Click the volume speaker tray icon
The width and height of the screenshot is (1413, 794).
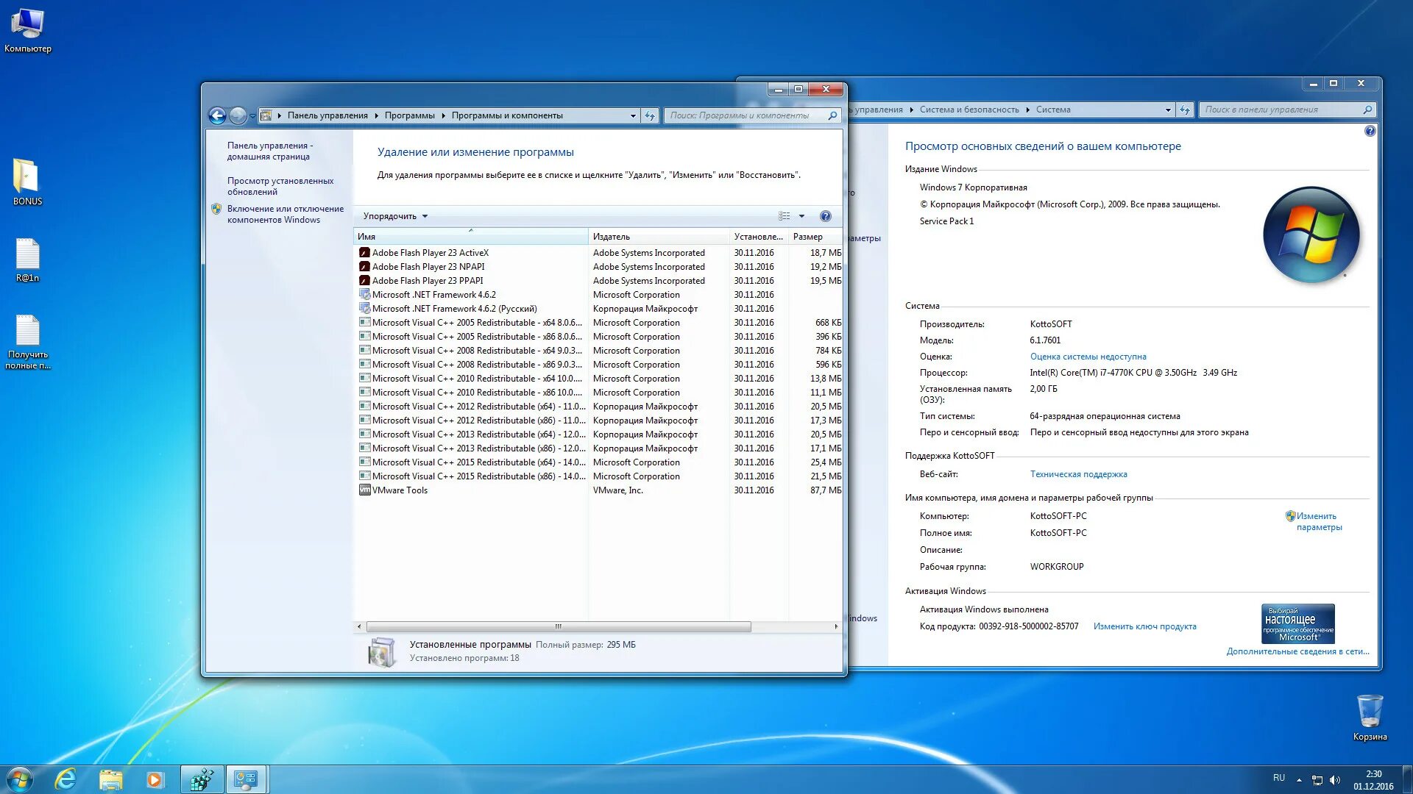click(x=1335, y=780)
